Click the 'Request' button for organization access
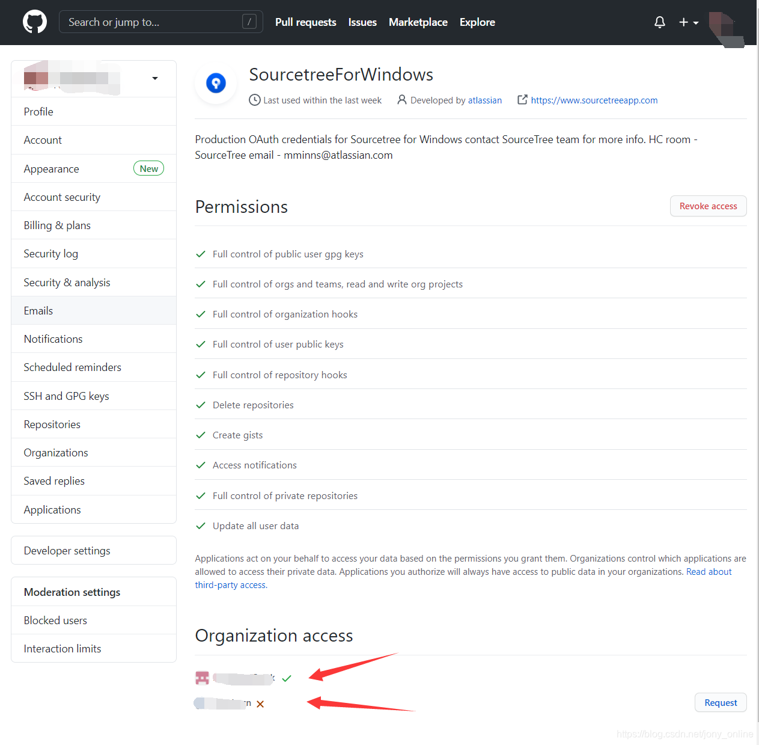Screen dimensions: 759x745 [x=720, y=702]
